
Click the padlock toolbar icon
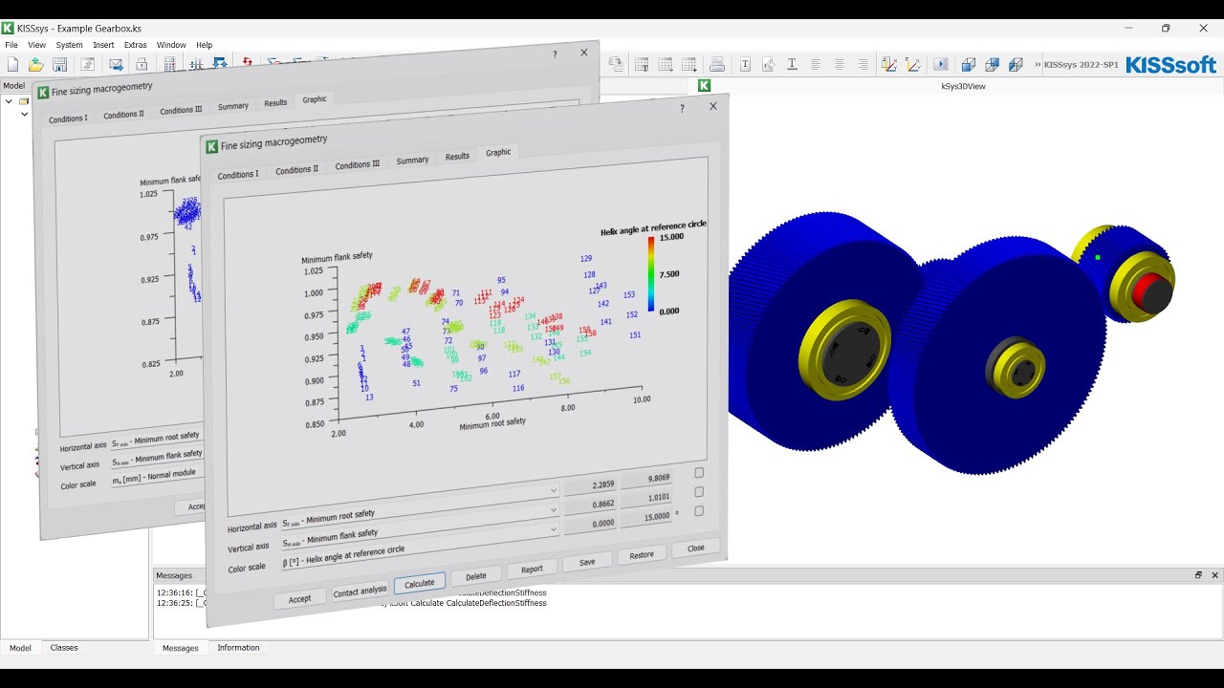point(142,65)
